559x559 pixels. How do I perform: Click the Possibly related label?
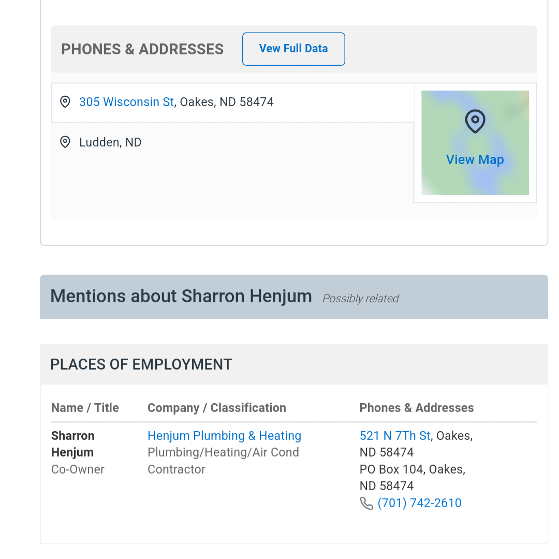[360, 299]
